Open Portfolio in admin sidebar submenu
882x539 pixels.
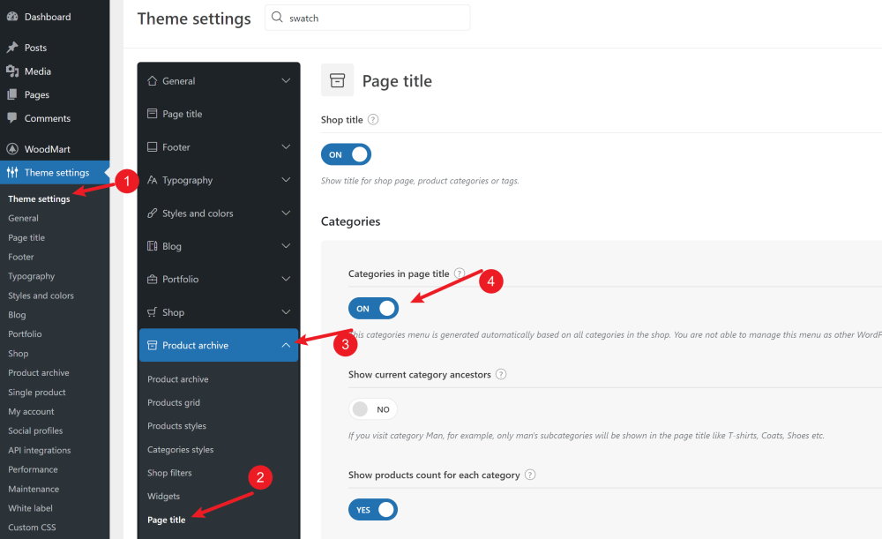(x=25, y=334)
